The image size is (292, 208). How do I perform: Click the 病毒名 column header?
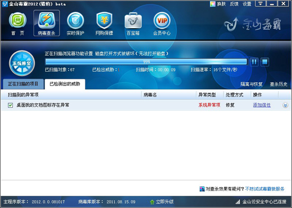(x=169, y=95)
